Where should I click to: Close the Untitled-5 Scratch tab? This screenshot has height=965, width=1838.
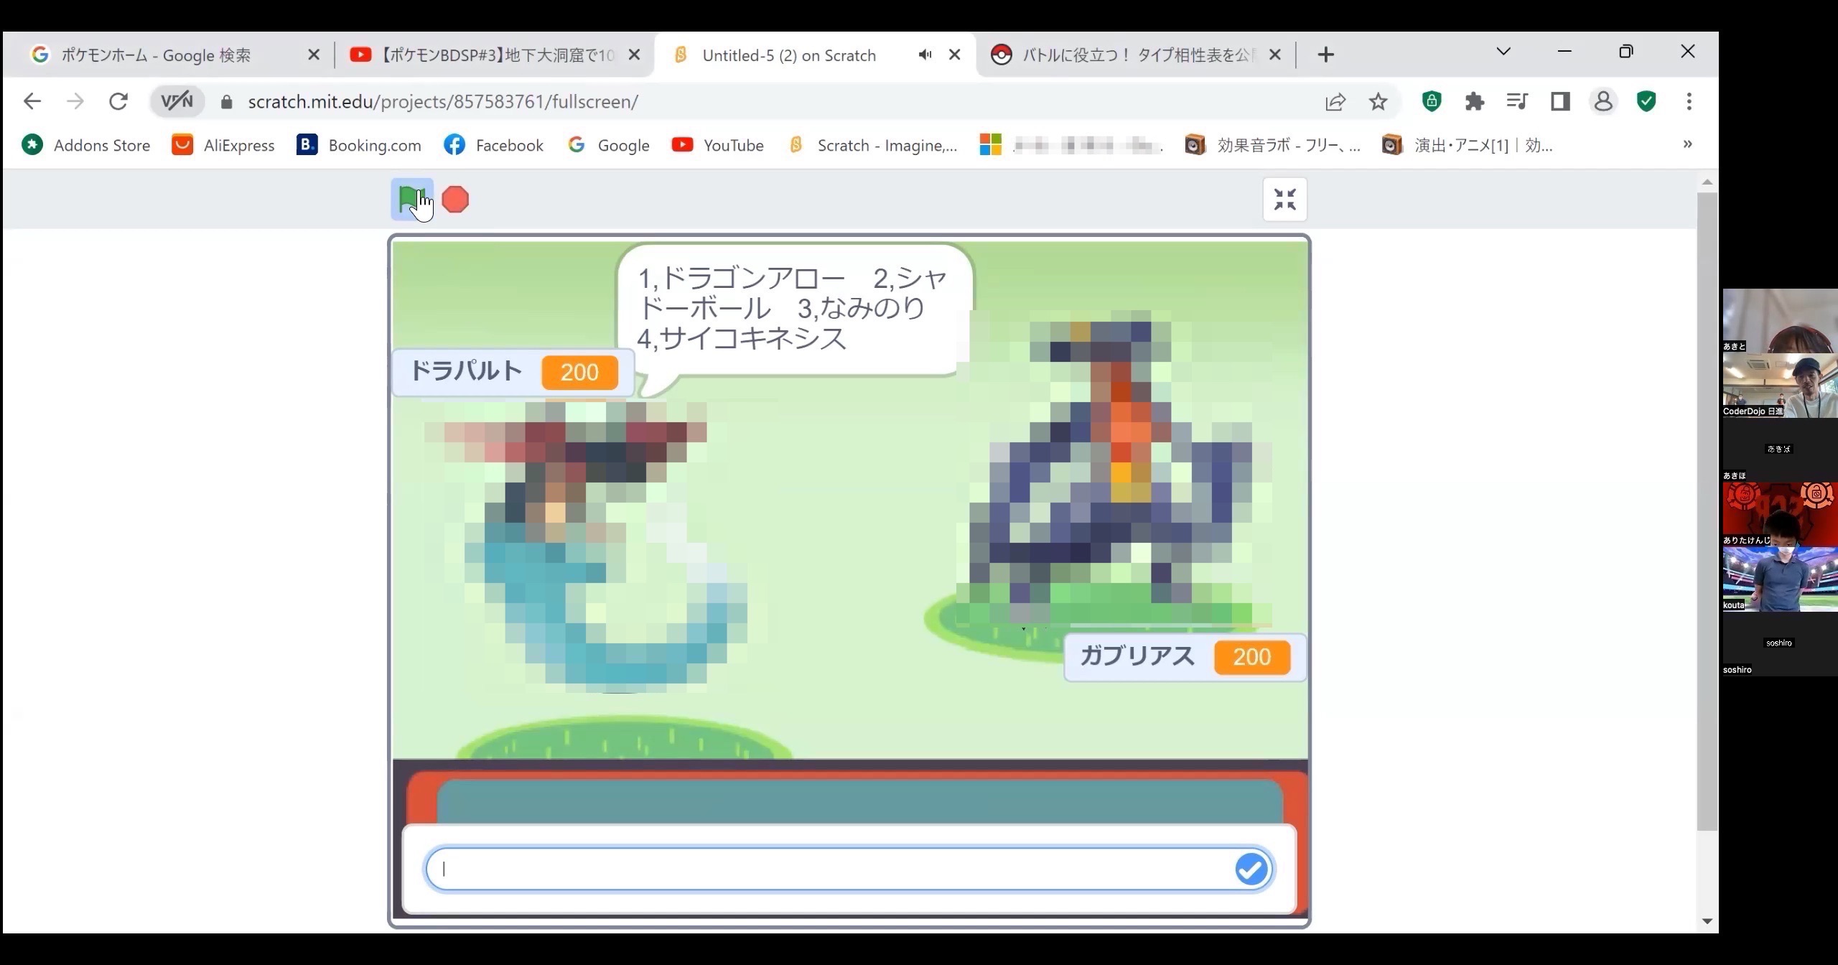pyautogui.click(x=954, y=55)
